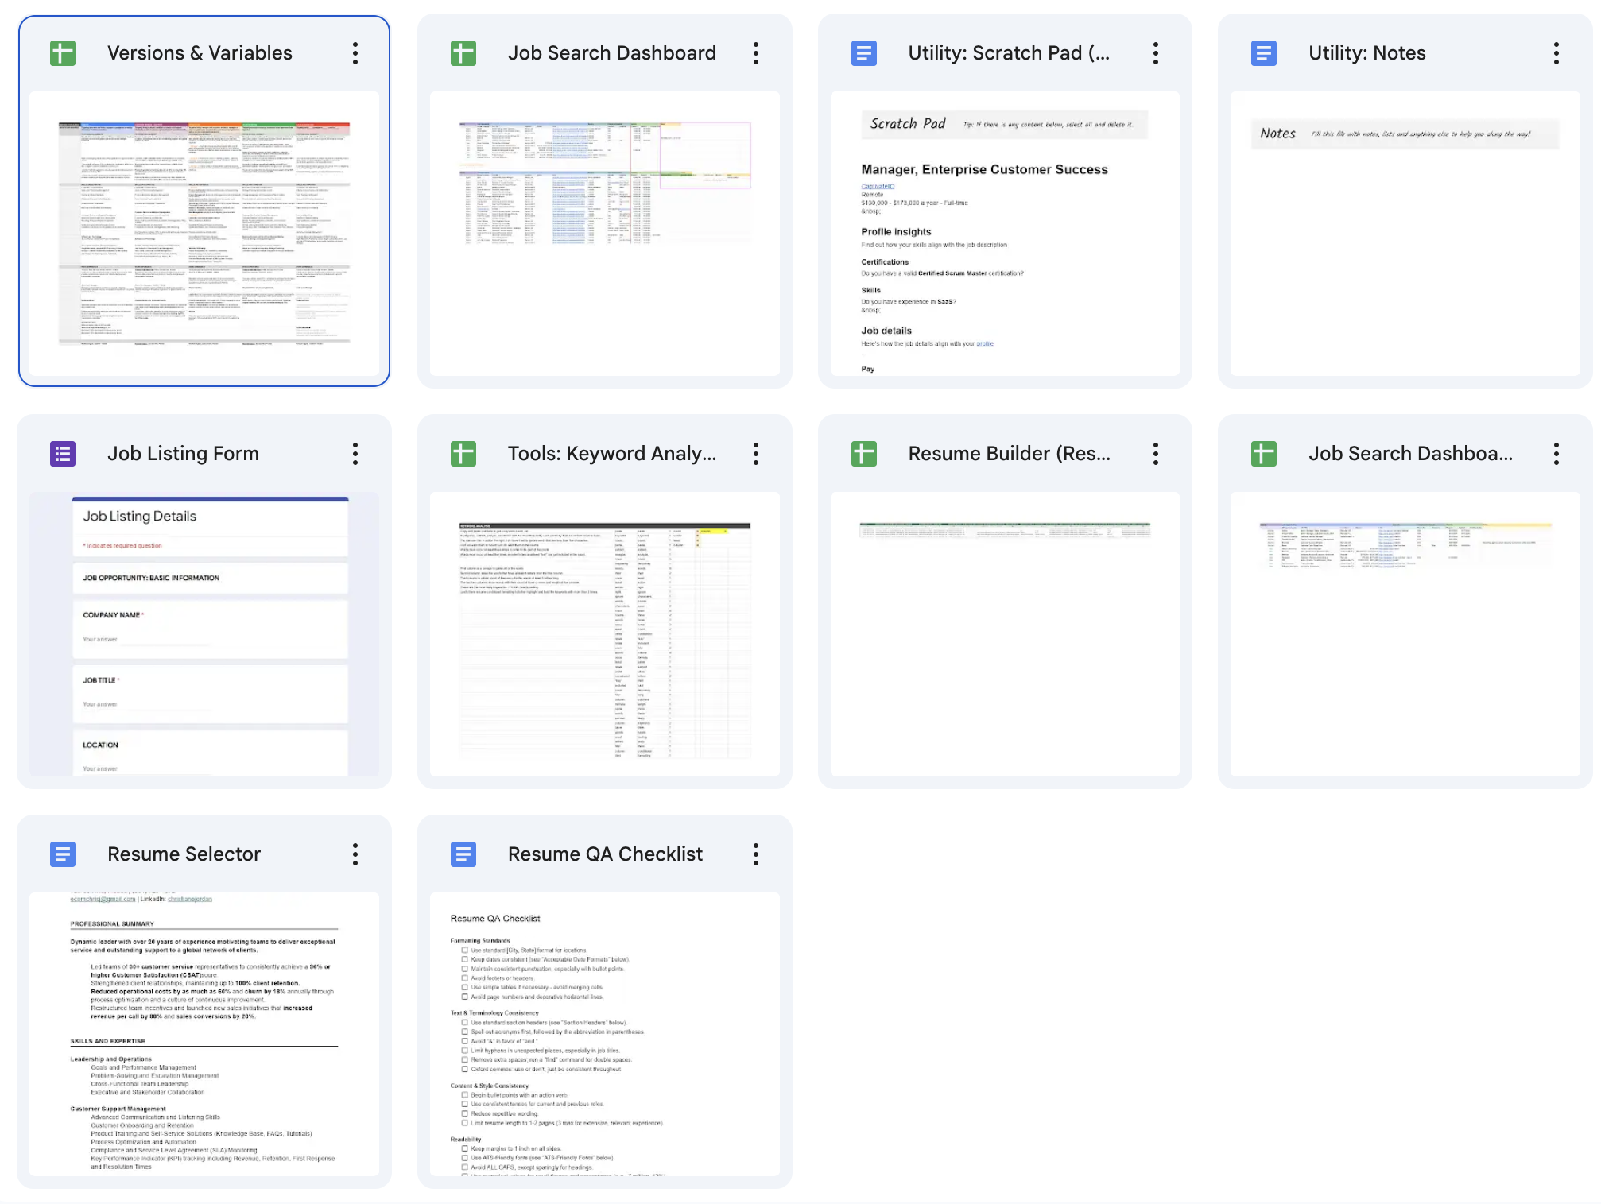The height and width of the screenshot is (1204, 1601).
Task: Select the 'Resume Builder (Res...' file title
Action: point(1010,454)
